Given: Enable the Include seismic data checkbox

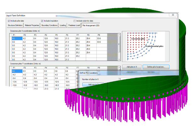Looking at the screenshot, I should pos(75,21).
